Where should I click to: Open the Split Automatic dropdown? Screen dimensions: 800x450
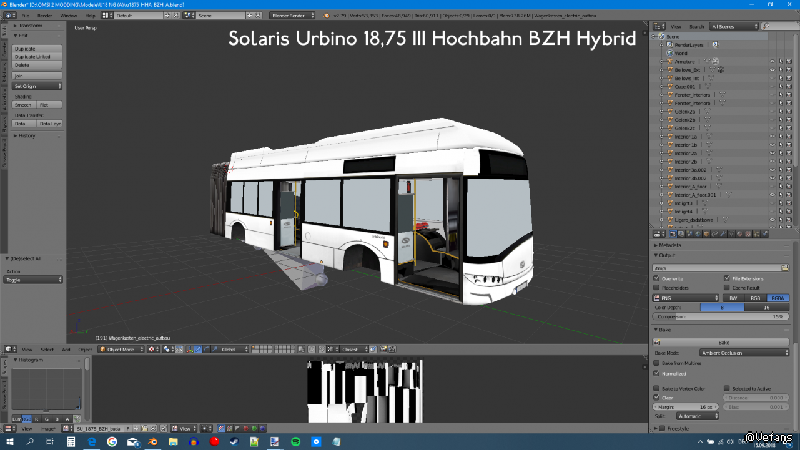(x=697, y=416)
